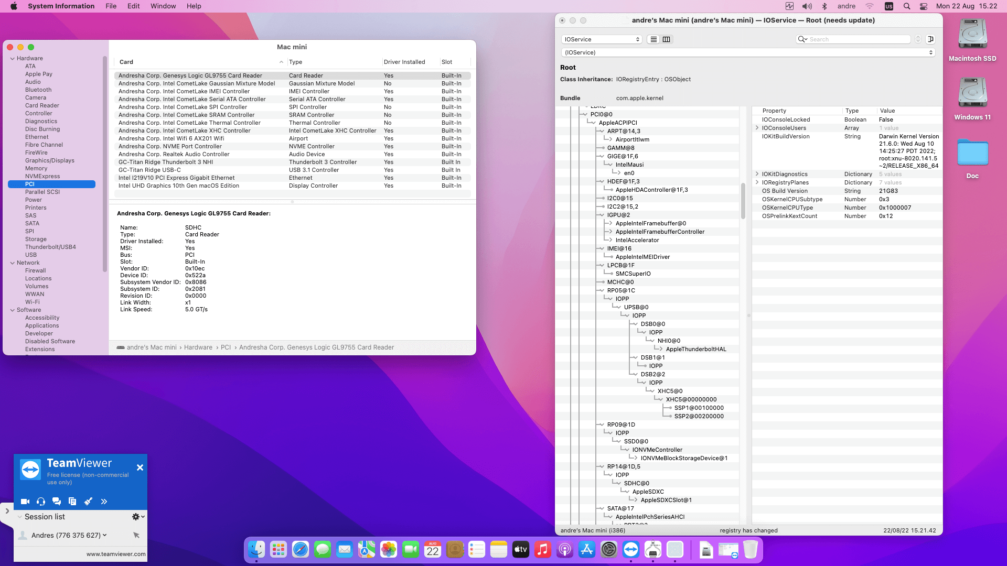Open TeamViewer file transfer icon
The width and height of the screenshot is (1007, 566).
pos(72,502)
